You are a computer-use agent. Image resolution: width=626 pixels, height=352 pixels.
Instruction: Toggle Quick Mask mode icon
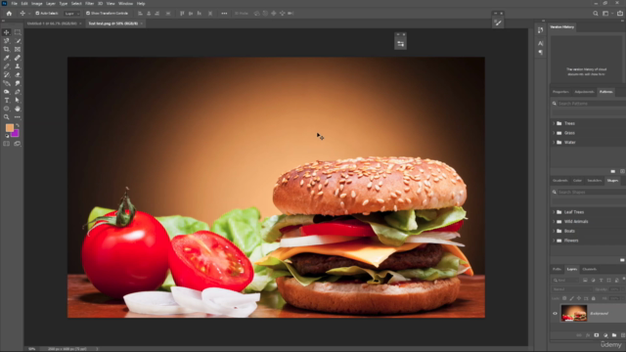[7, 144]
